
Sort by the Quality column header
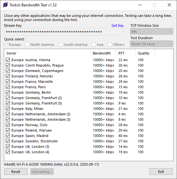145,53
